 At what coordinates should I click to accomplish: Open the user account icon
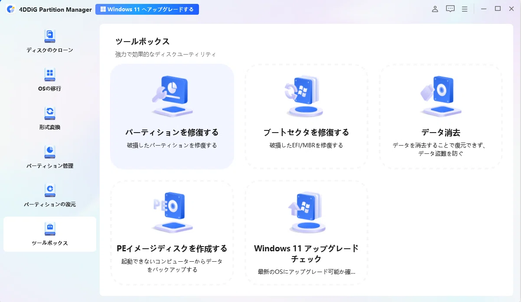(435, 9)
